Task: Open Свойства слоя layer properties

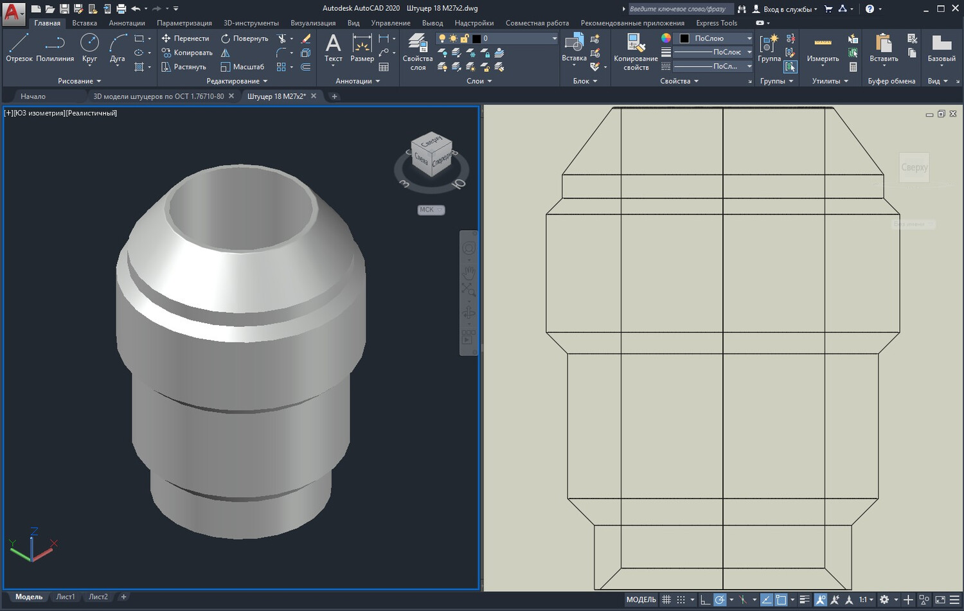Action: coord(418,51)
